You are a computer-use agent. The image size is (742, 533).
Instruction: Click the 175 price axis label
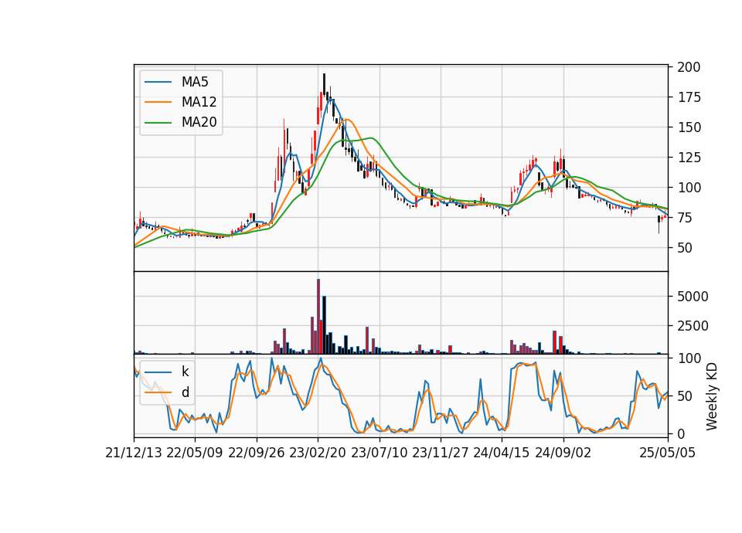pos(689,97)
